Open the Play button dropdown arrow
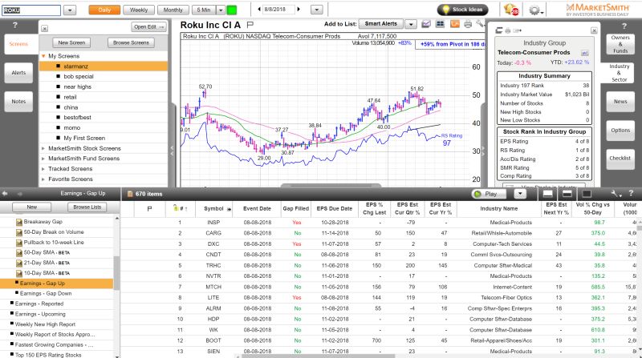This screenshot has height=358, width=642. 520,194
